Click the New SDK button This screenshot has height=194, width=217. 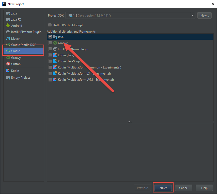[x=204, y=15]
